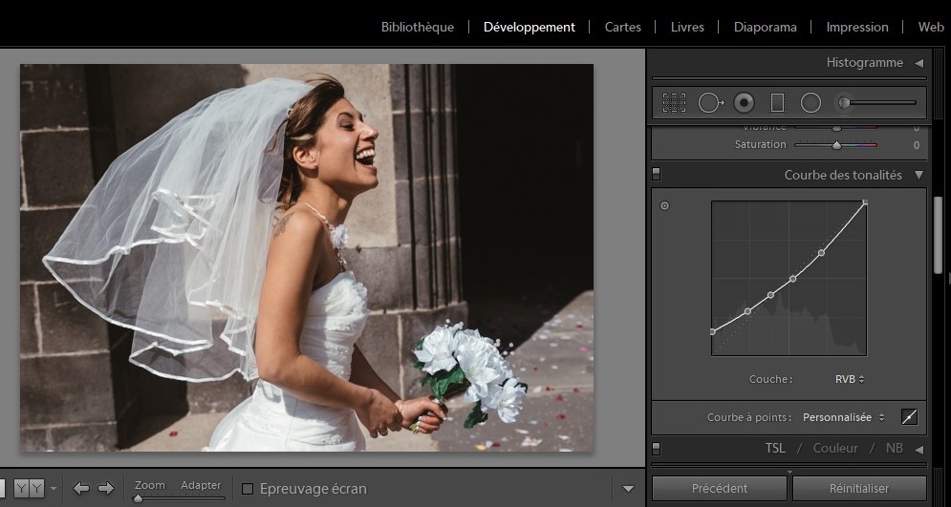This screenshot has height=507, width=951.
Task: Select the before/after YY view icon
Action: tap(30, 488)
